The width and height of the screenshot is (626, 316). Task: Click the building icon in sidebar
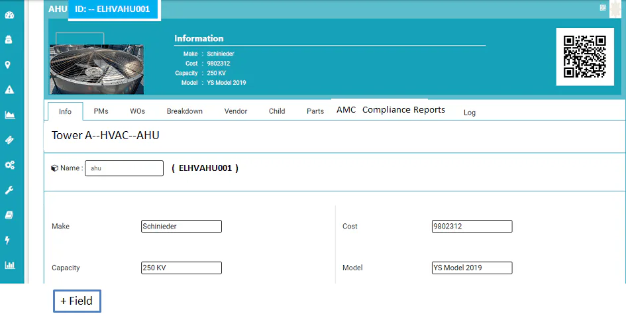9,40
